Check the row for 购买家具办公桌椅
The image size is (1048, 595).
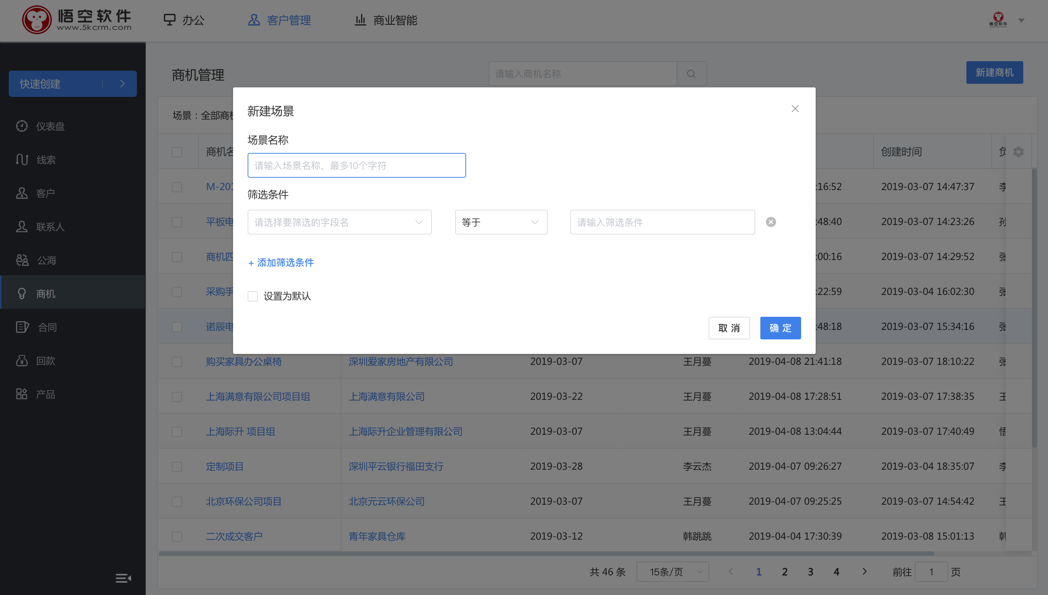pyautogui.click(x=177, y=362)
